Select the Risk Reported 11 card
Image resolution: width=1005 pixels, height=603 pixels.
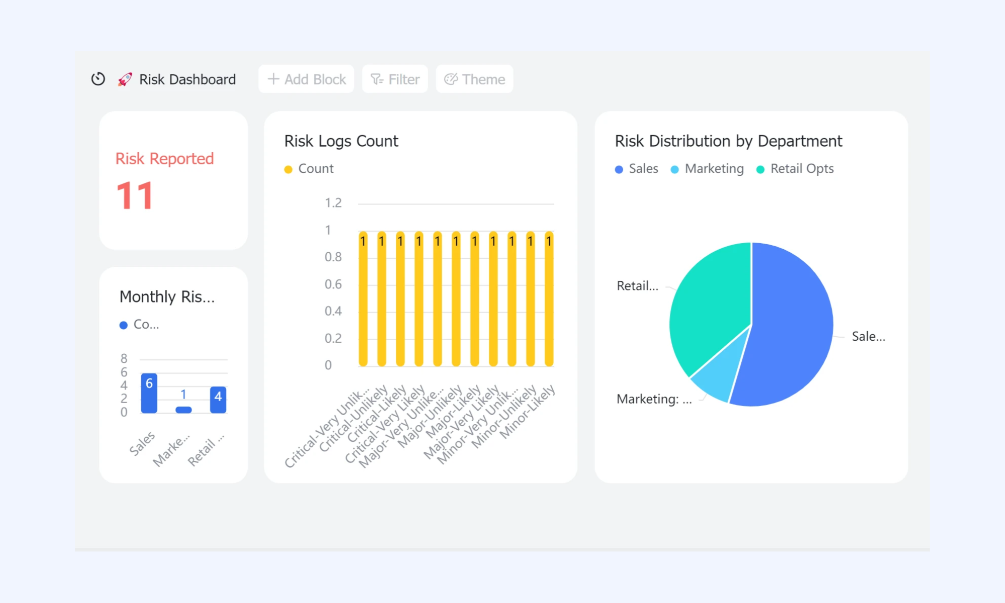coord(173,180)
